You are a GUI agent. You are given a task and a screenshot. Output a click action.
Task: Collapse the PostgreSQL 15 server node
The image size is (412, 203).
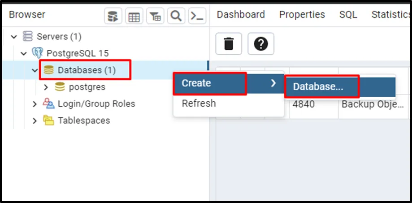(x=24, y=53)
